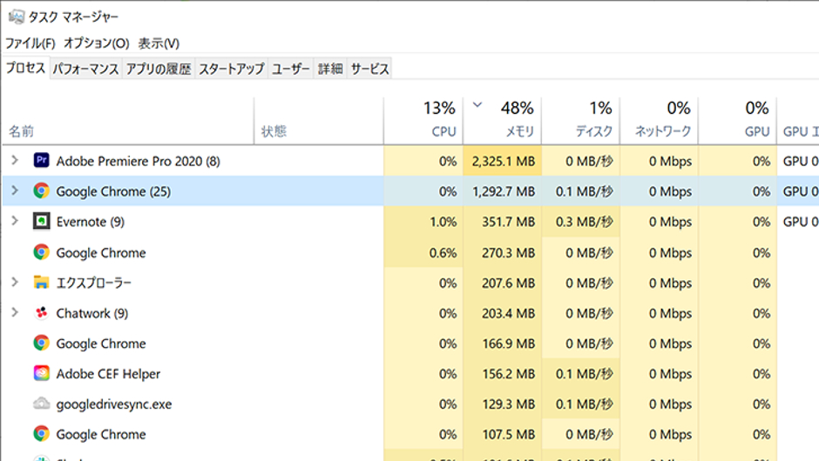Click the Chrome icon in Google Chrome (25) row
The height and width of the screenshot is (461, 819).
[41, 190]
